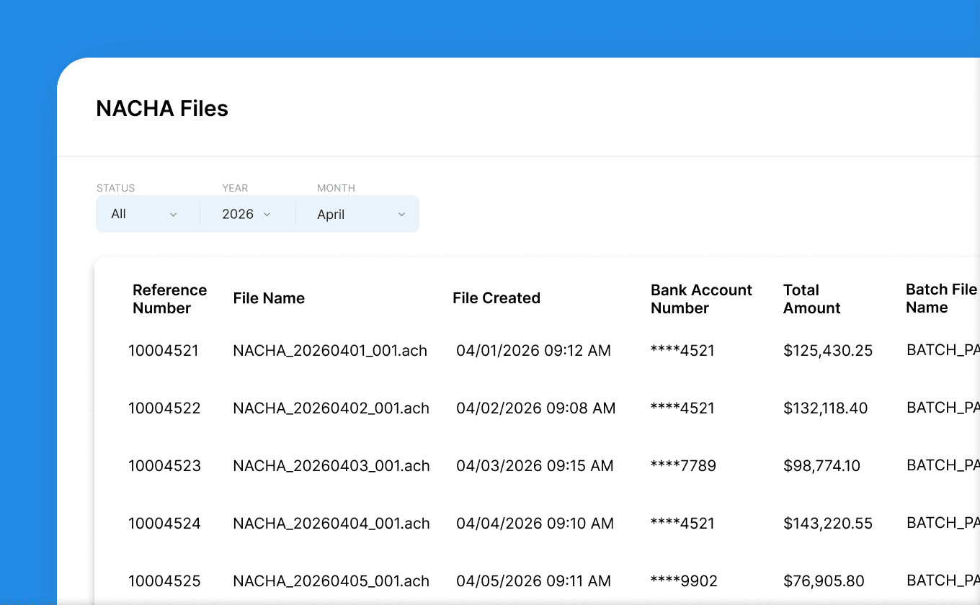Click the Bank Account Number column header
This screenshot has height=605, width=980.
point(701,298)
